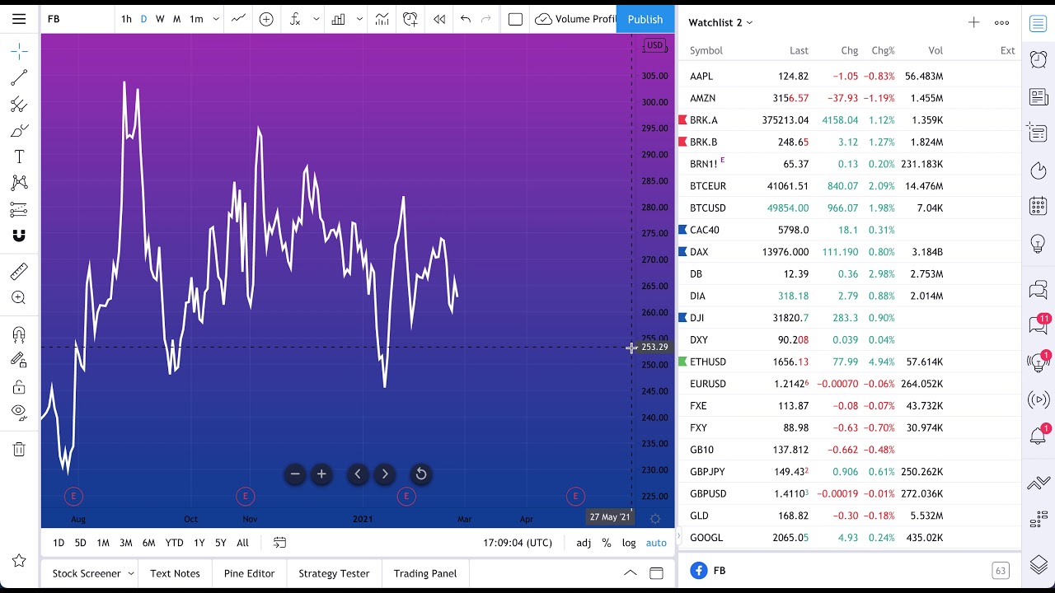Open the financials bar chart menu
The image size is (1055, 593).
pyautogui.click(x=338, y=19)
